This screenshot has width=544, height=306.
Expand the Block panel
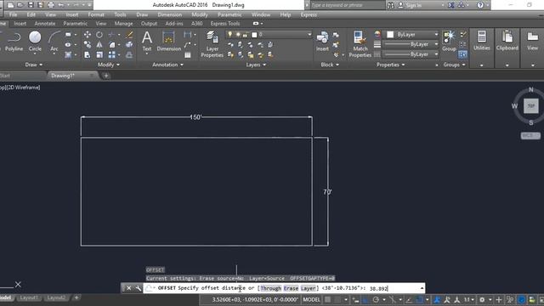click(330, 65)
